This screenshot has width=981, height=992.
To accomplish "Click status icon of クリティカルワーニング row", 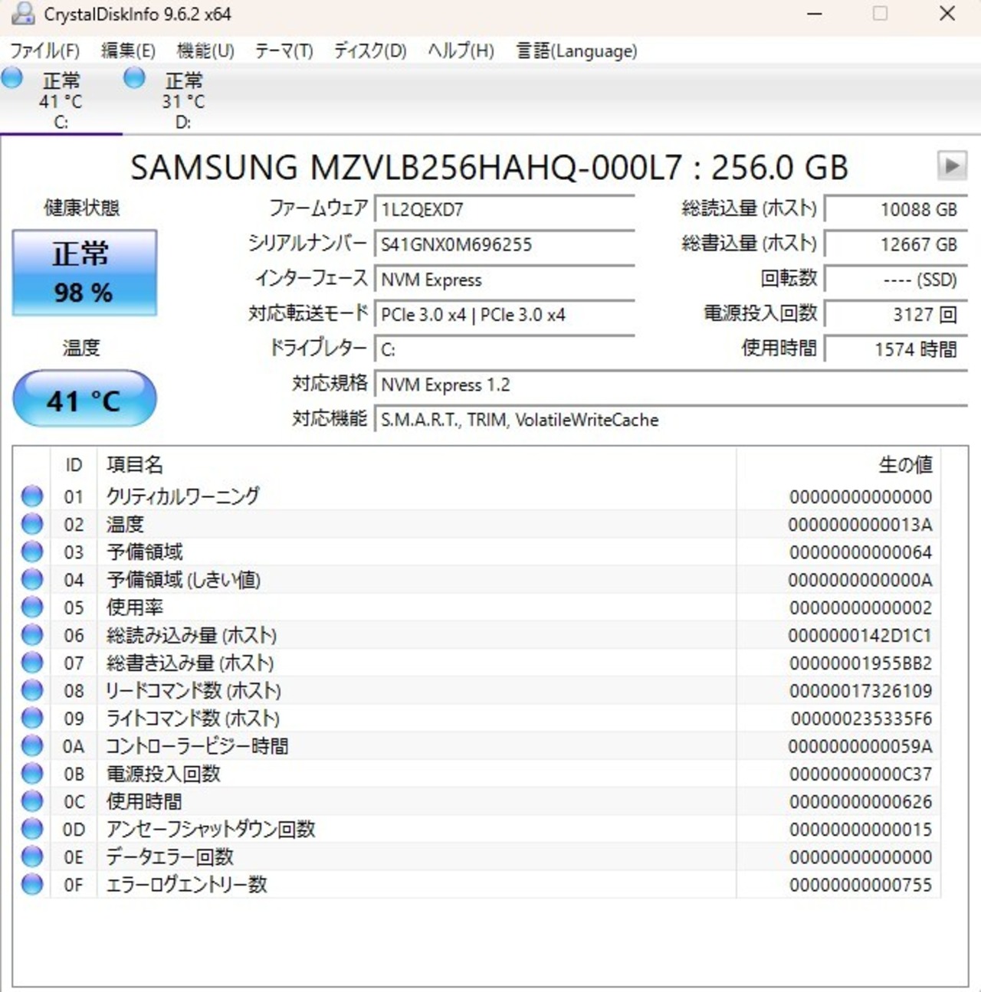I will pyautogui.click(x=32, y=496).
